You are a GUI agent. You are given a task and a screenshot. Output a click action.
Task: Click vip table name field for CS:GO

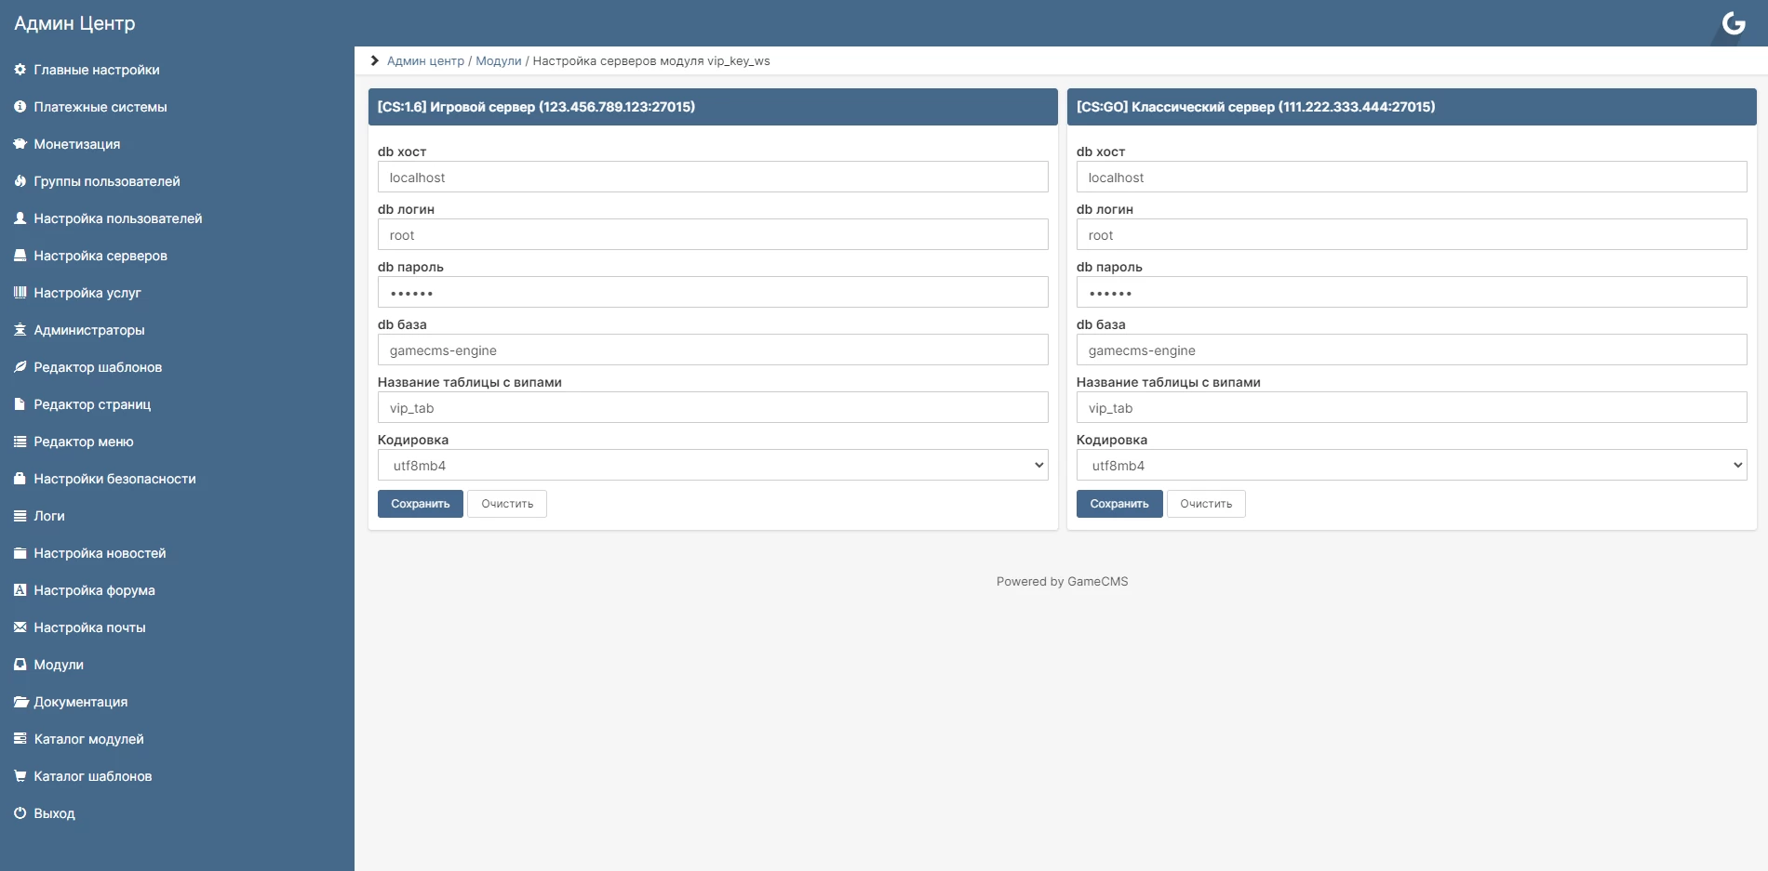[1412, 407]
